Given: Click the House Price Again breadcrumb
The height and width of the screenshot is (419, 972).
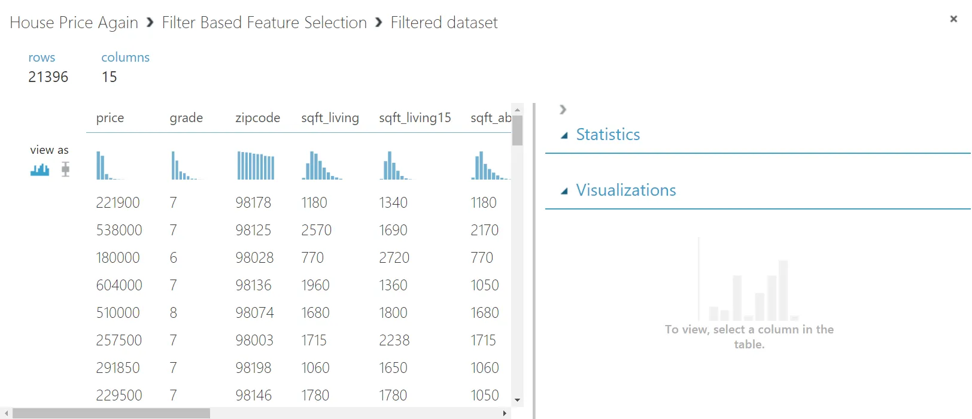Looking at the screenshot, I should 74,23.
